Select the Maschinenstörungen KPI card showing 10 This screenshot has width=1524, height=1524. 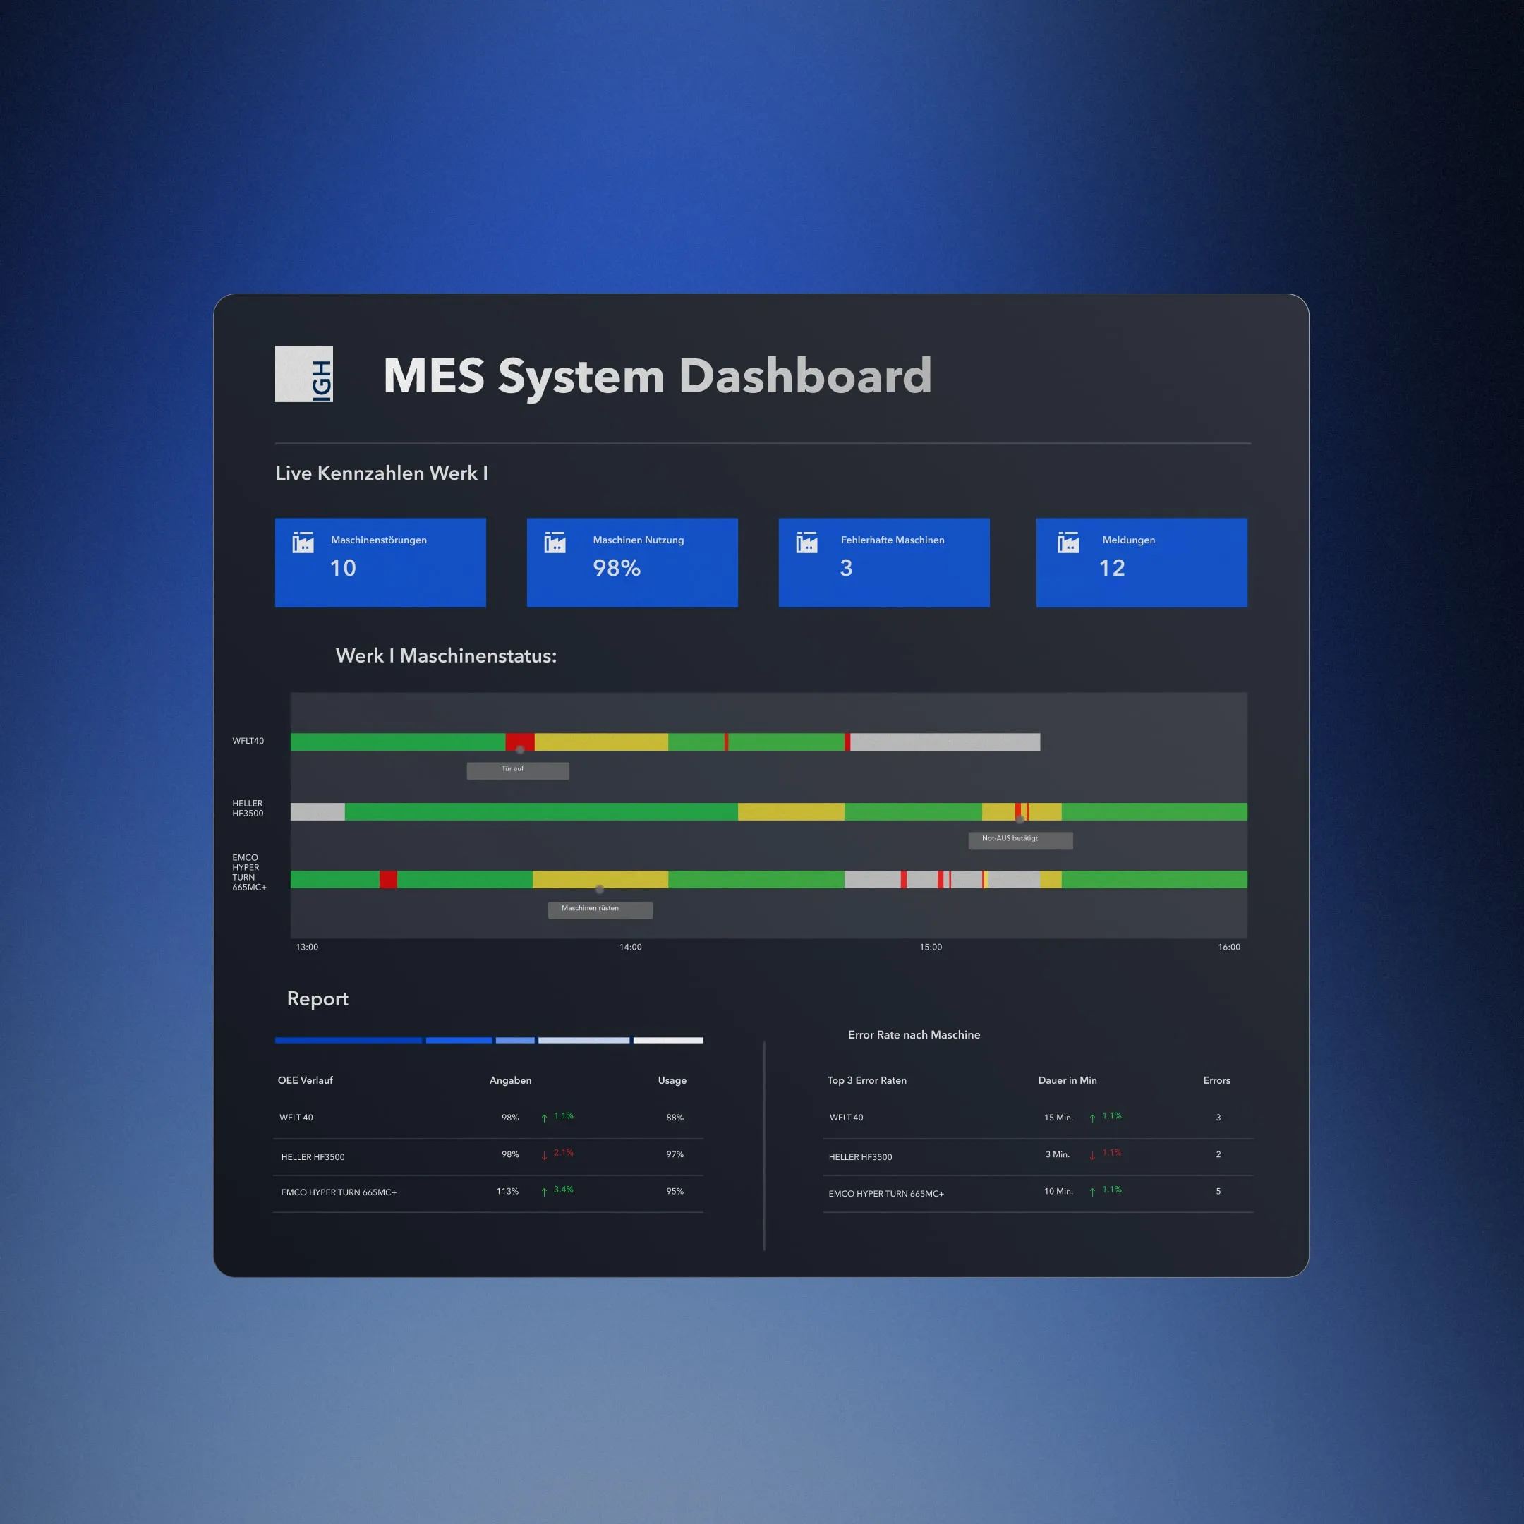click(380, 562)
